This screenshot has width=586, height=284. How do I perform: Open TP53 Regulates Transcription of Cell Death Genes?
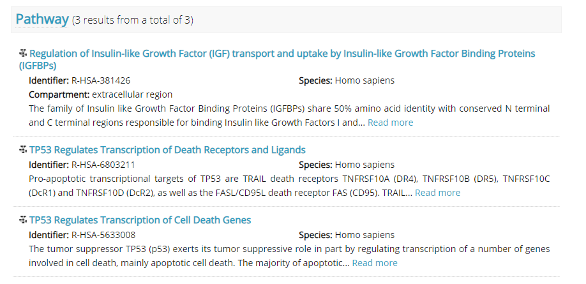tap(140, 221)
